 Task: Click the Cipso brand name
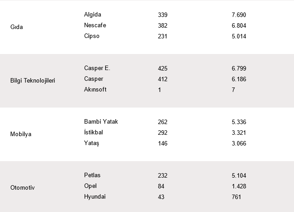pyautogui.click(x=92, y=36)
